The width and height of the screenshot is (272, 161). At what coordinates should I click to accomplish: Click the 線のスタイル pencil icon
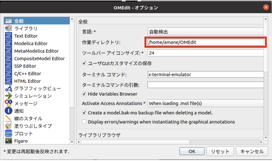8,118
